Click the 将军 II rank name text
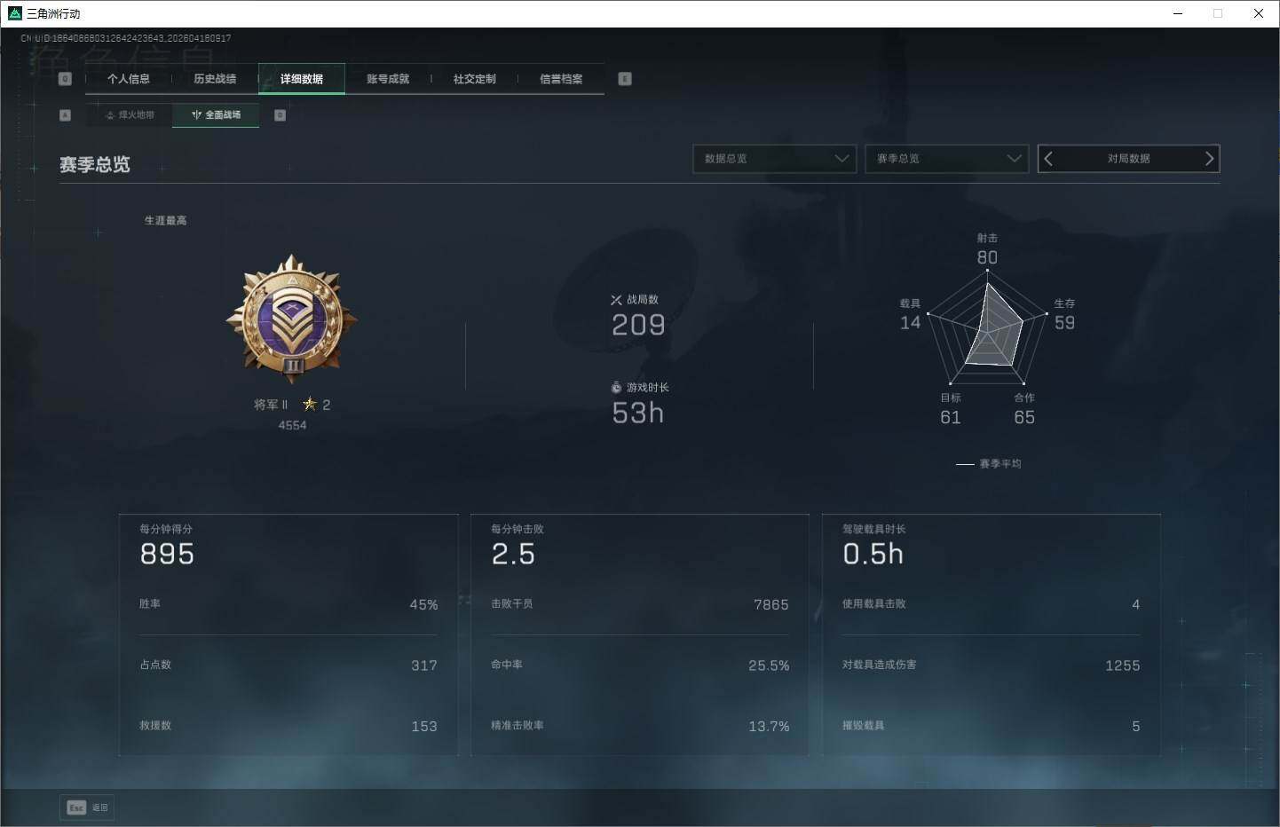This screenshot has width=1280, height=827. pyautogui.click(x=271, y=405)
